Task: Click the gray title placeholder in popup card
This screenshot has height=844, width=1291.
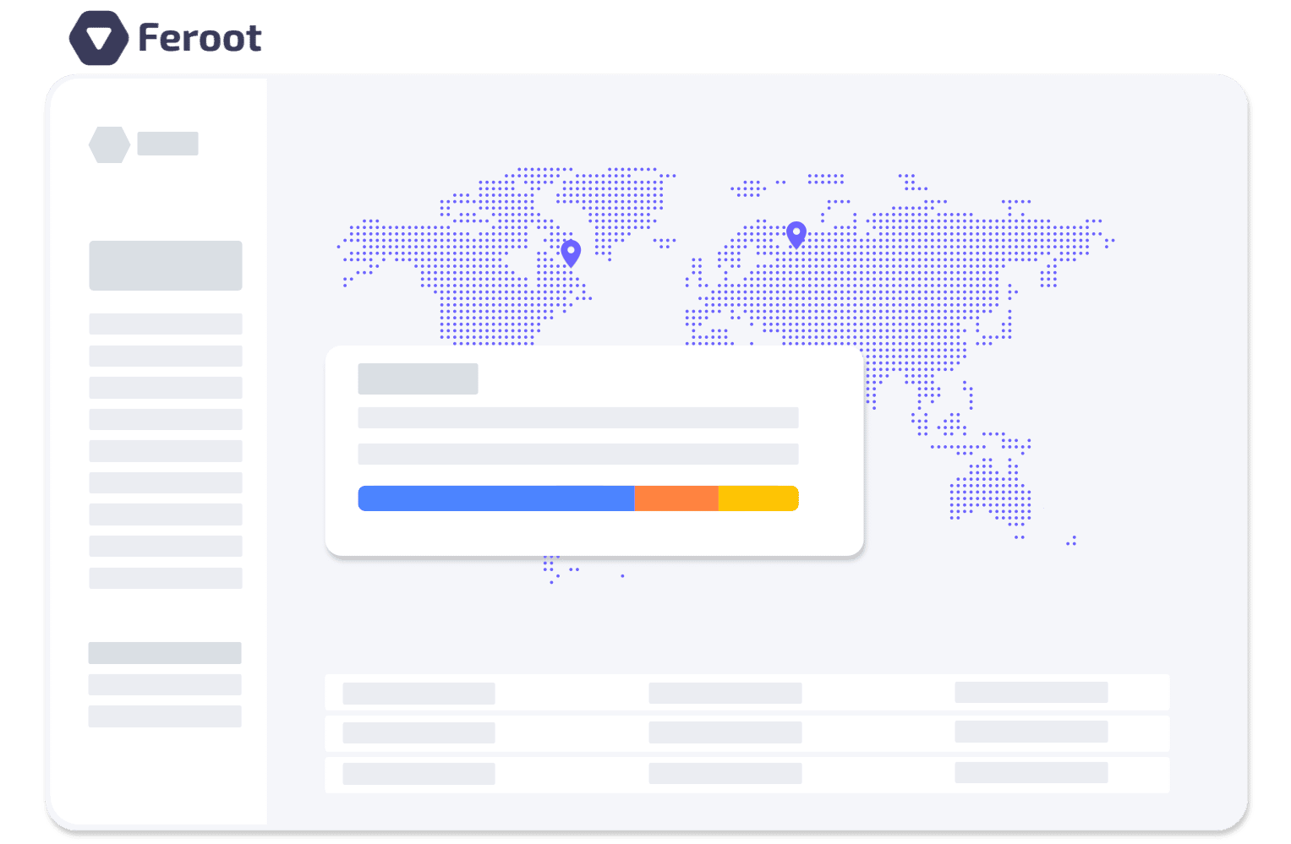Action: (418, 378)
